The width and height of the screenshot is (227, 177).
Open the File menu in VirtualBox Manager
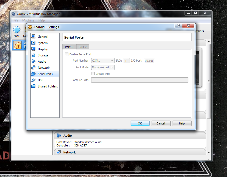point(16,20)
